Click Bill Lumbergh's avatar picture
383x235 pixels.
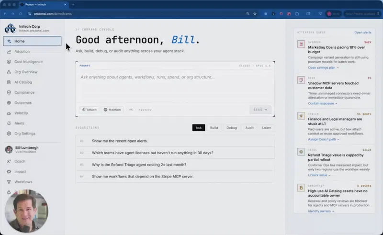click(x=9, y=149)
